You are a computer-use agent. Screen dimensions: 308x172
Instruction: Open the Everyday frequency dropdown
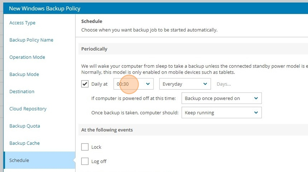[185, 84]
